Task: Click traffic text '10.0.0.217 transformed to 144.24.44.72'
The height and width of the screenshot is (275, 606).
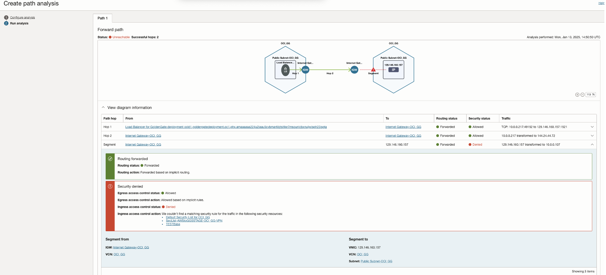Action: coord(528,136)
